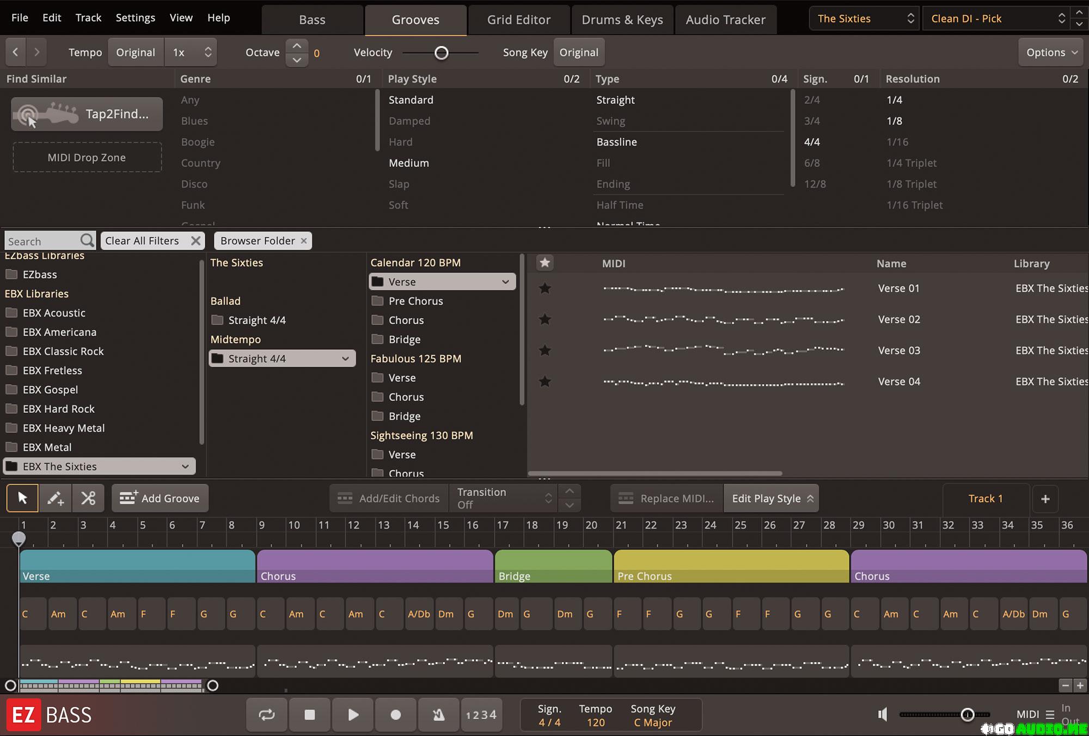Select the Bridge song part block
This screenshot has height=736, width=1089.
click(x=553, y=566)
